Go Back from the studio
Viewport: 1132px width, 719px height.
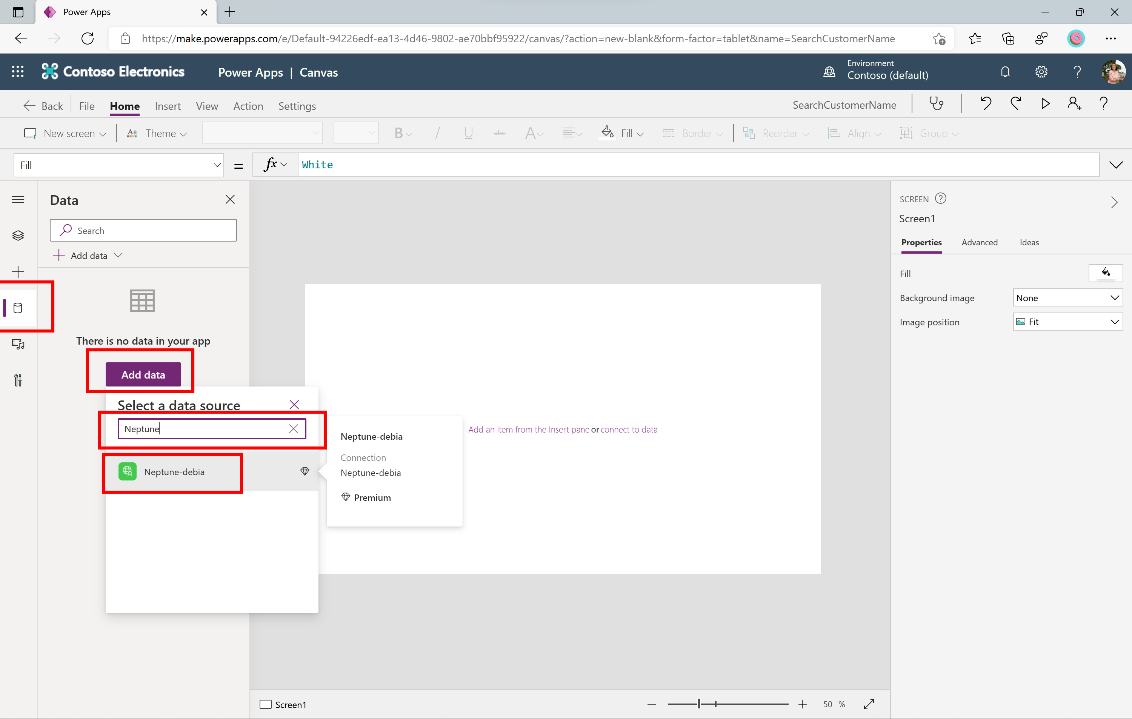click(43, 106)
